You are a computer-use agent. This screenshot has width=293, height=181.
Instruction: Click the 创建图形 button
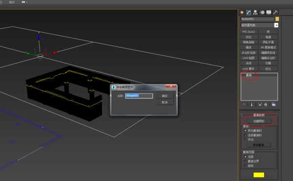click(x=259, y=121)
